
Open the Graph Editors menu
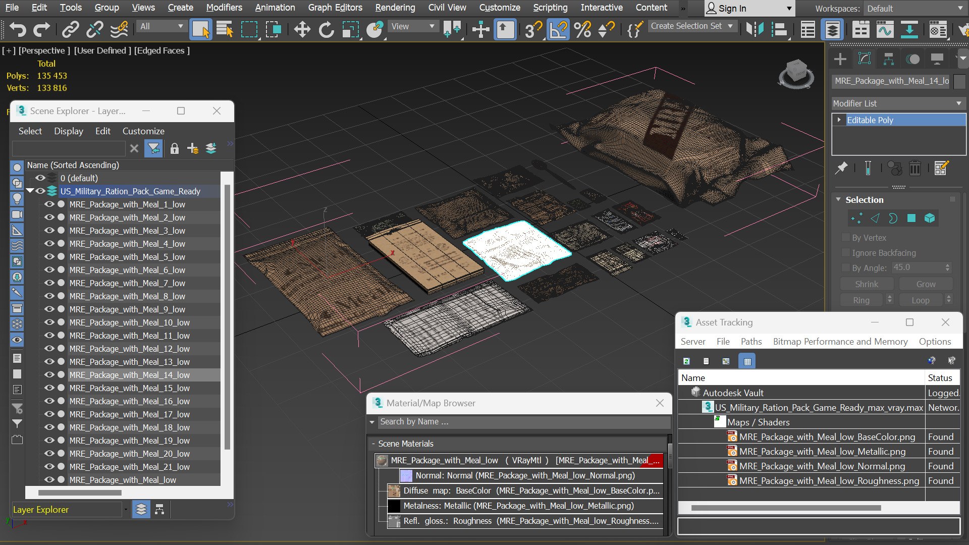click(335, 8)
